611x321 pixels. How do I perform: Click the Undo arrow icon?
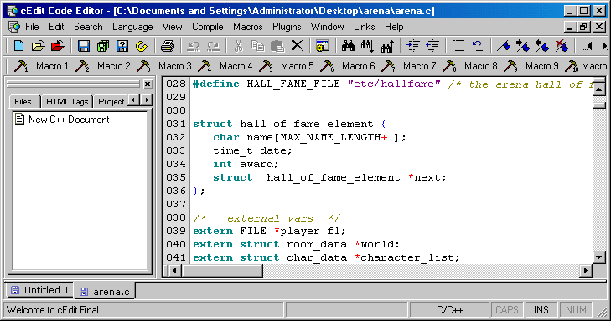coord(194,46)
